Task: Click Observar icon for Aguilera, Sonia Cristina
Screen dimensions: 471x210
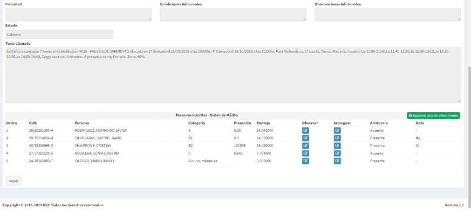Action: coord(305,153)
